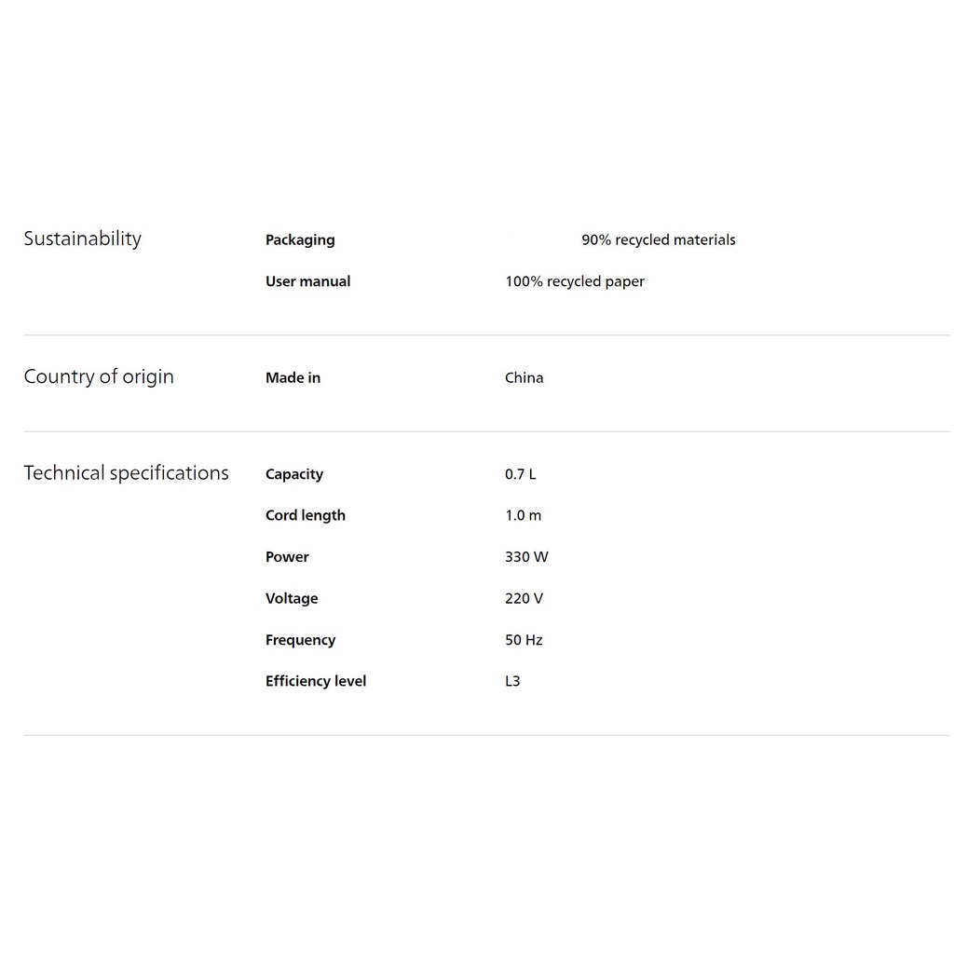Click the 100% recycled paper value
Screen dimensions: 954x954
pyautogui.click(x=574, y=281)
